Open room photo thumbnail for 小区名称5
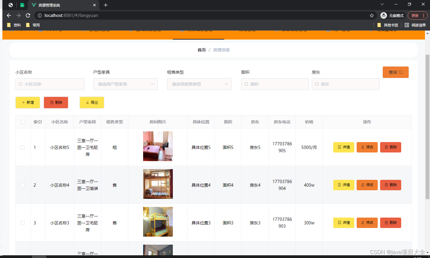 pos(158,146)
